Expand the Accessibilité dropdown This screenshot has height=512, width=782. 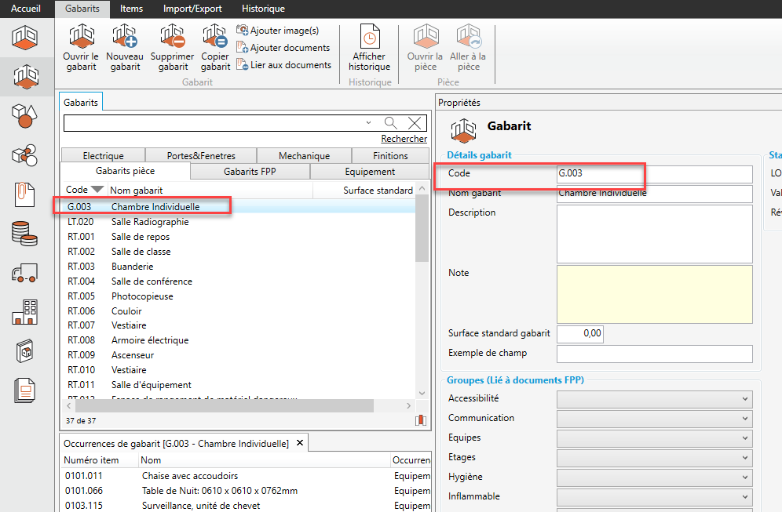click(x=654, y=398)
